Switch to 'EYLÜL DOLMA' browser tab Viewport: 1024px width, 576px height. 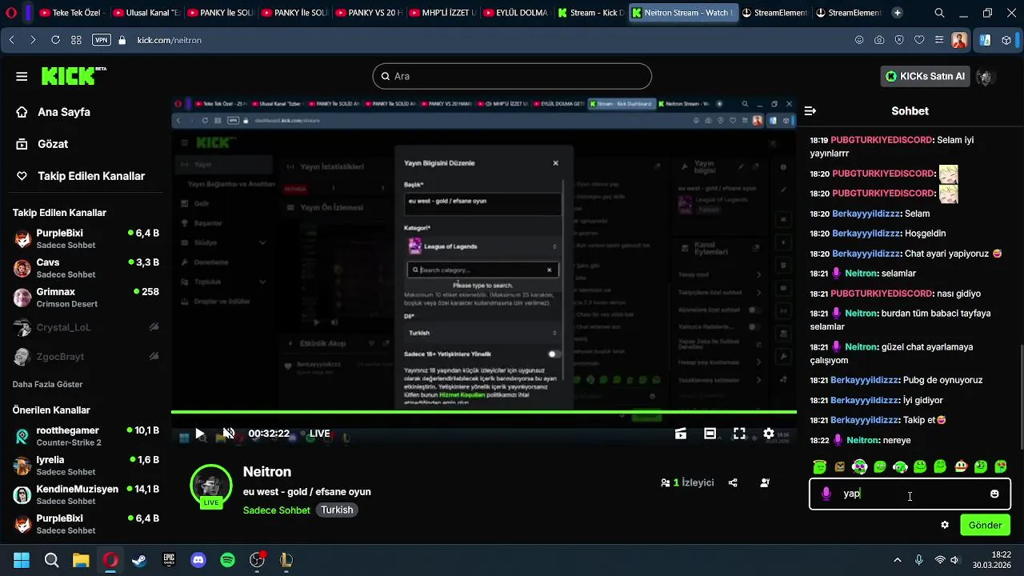(x=514, y=13)
